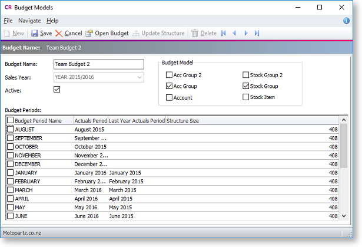Click the Update Structure icon
The image size is (362, 247).
pyautogui.click(x=136, y=33)
